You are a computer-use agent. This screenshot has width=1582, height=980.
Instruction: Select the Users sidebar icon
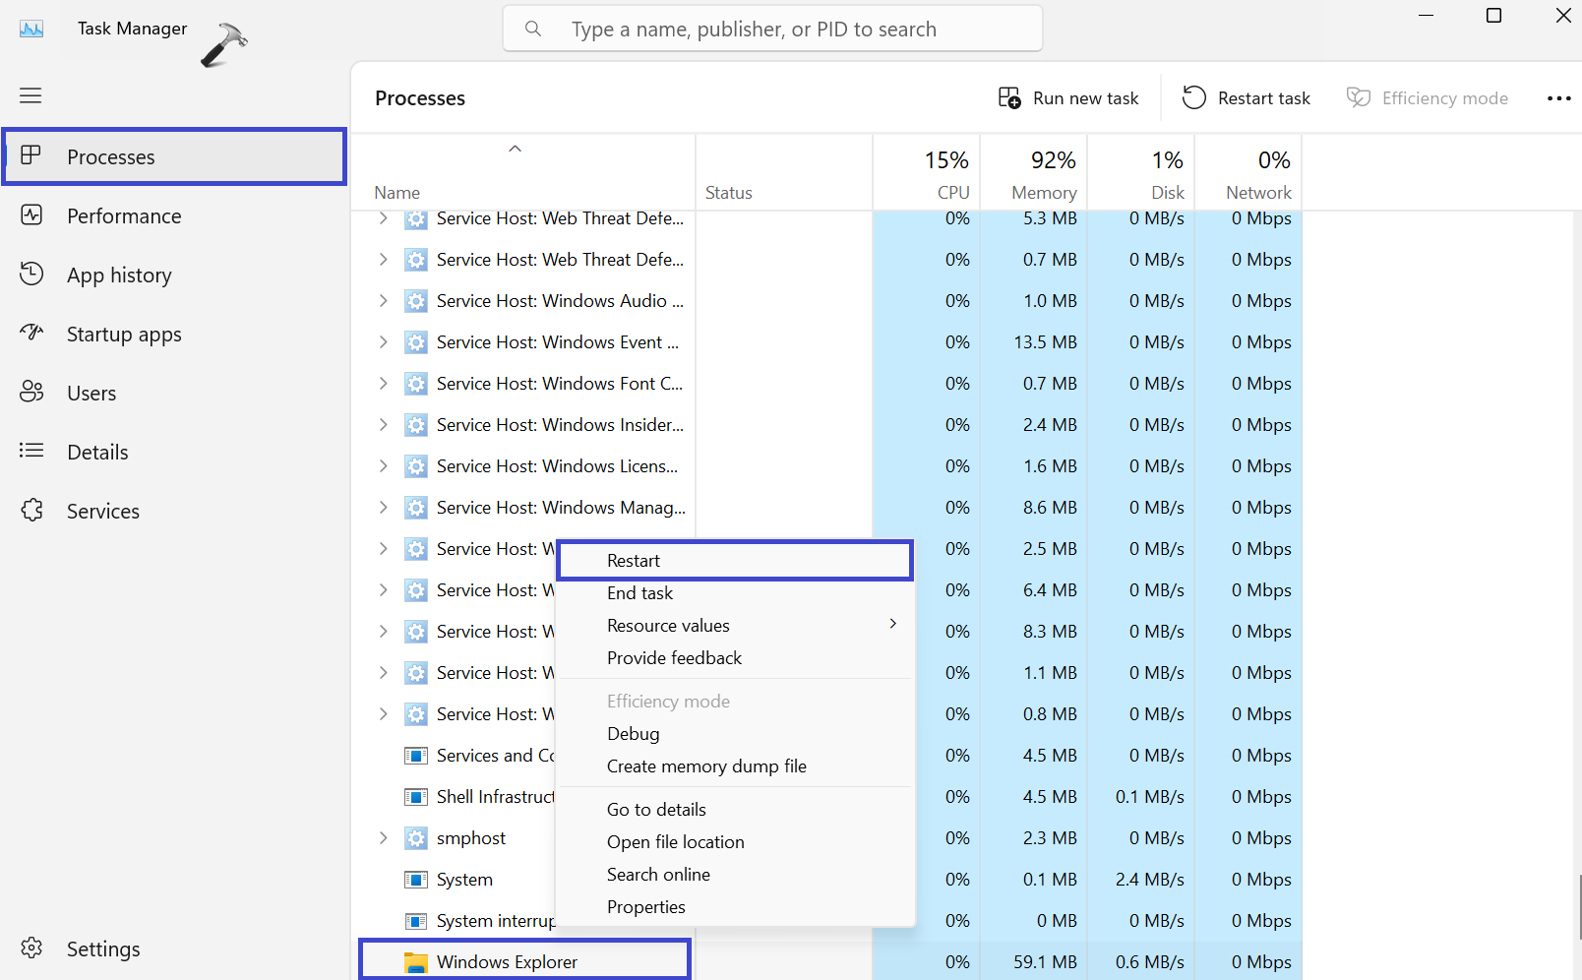[x=31, y=393]
